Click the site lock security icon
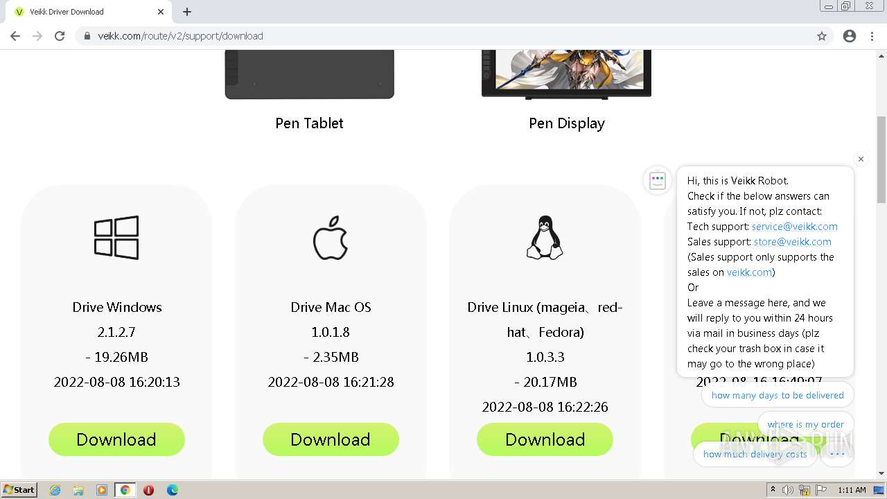 [x=87, y=36]
